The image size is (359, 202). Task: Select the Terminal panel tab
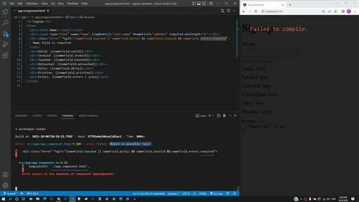click(x=68, y=116)
